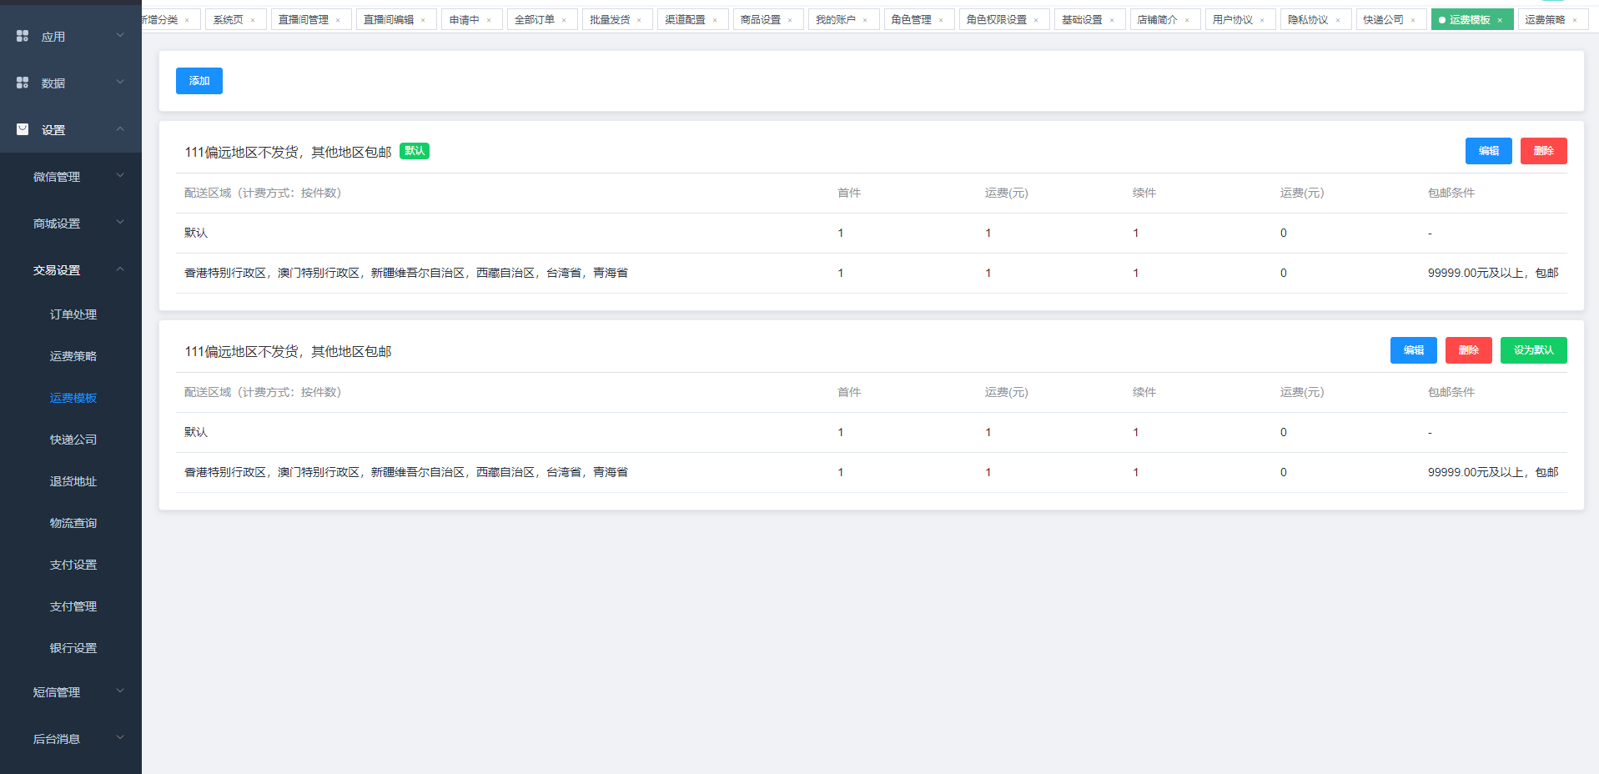Switch to the 商品设置 tab
This screenshot has width=1599, height=774.
761,20
